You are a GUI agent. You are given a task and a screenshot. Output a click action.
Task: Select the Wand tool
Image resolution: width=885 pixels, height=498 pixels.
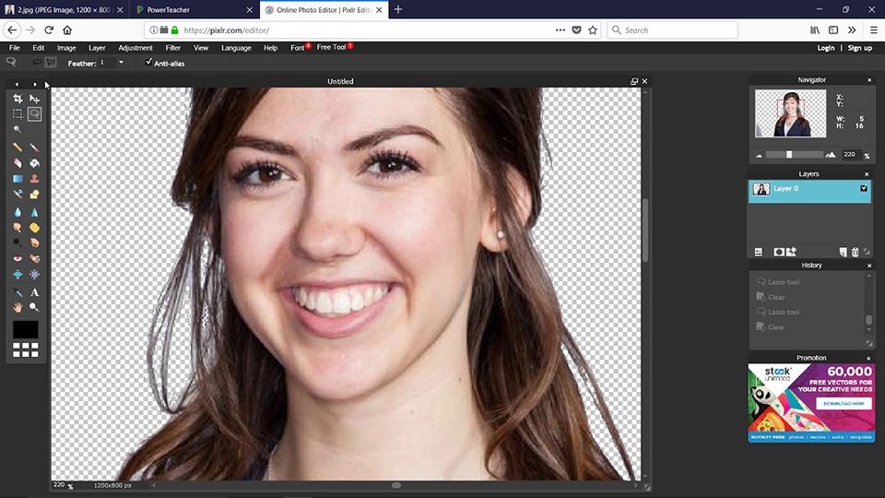(x=18, y=130)
